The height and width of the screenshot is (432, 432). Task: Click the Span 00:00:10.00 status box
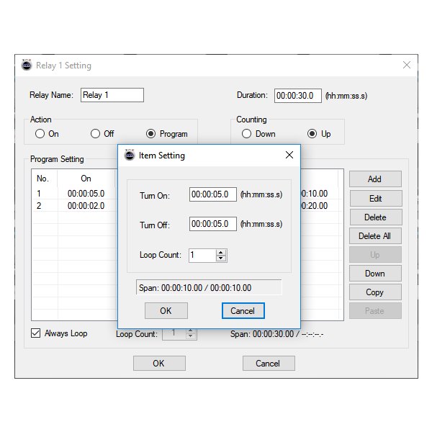(209, 287)
